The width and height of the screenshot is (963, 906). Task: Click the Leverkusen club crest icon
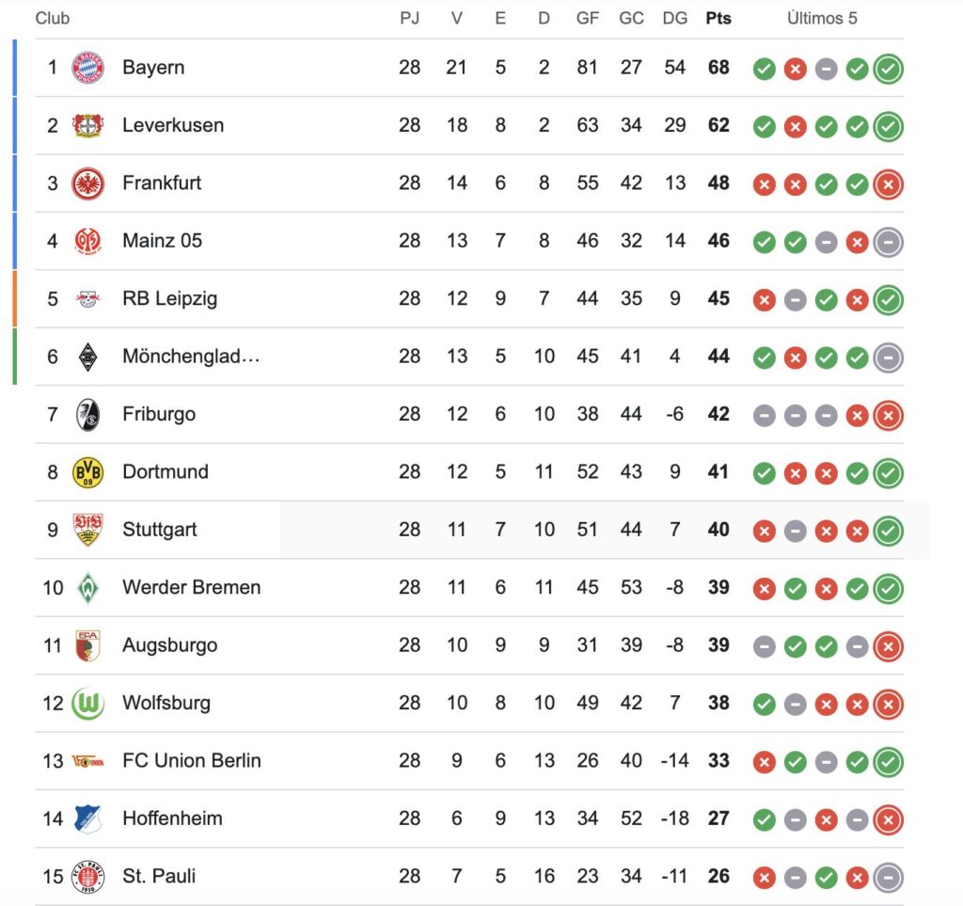(87, 125)
